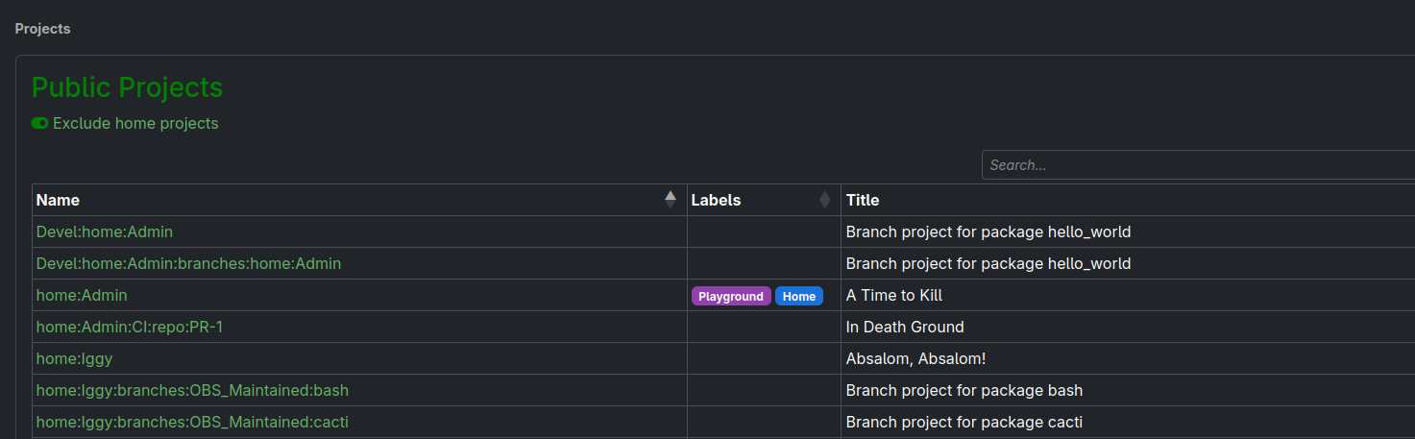The image size is (1415, 439).
Task: Sort table by Labels column arrows
Action: pyautogui.click(x=823, y=200)
